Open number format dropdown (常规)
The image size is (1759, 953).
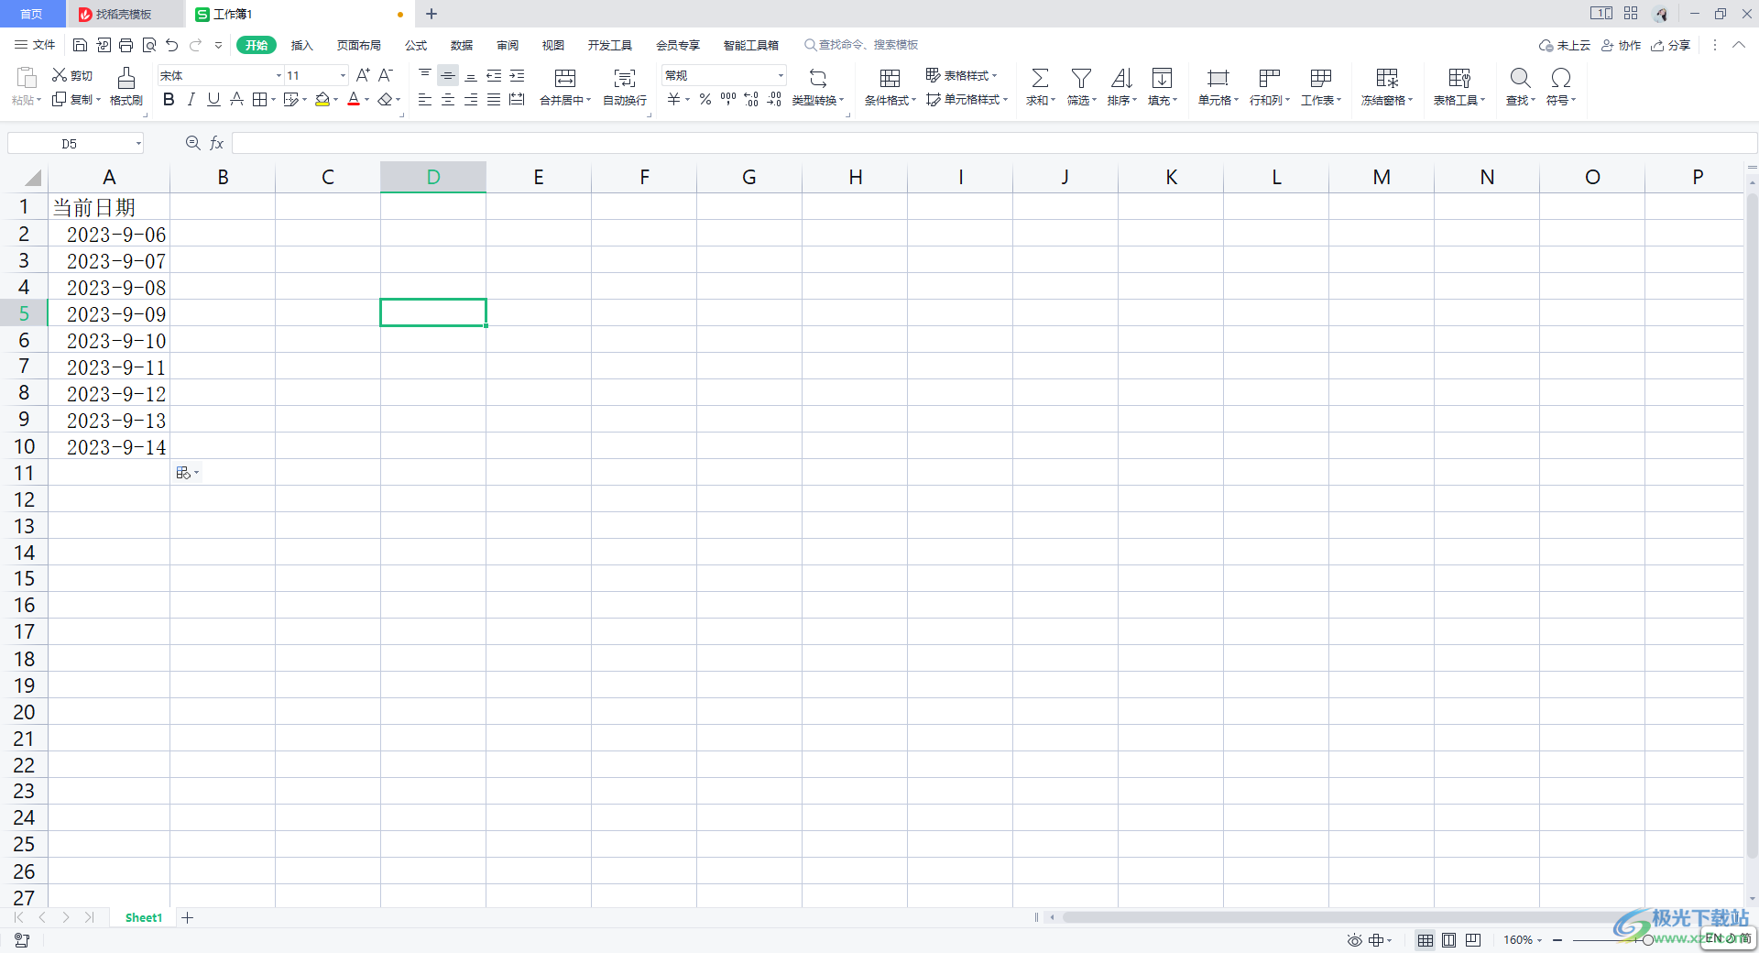click(781, 75)
